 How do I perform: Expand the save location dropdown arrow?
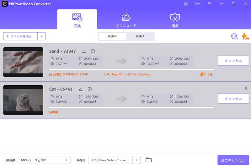136,160
